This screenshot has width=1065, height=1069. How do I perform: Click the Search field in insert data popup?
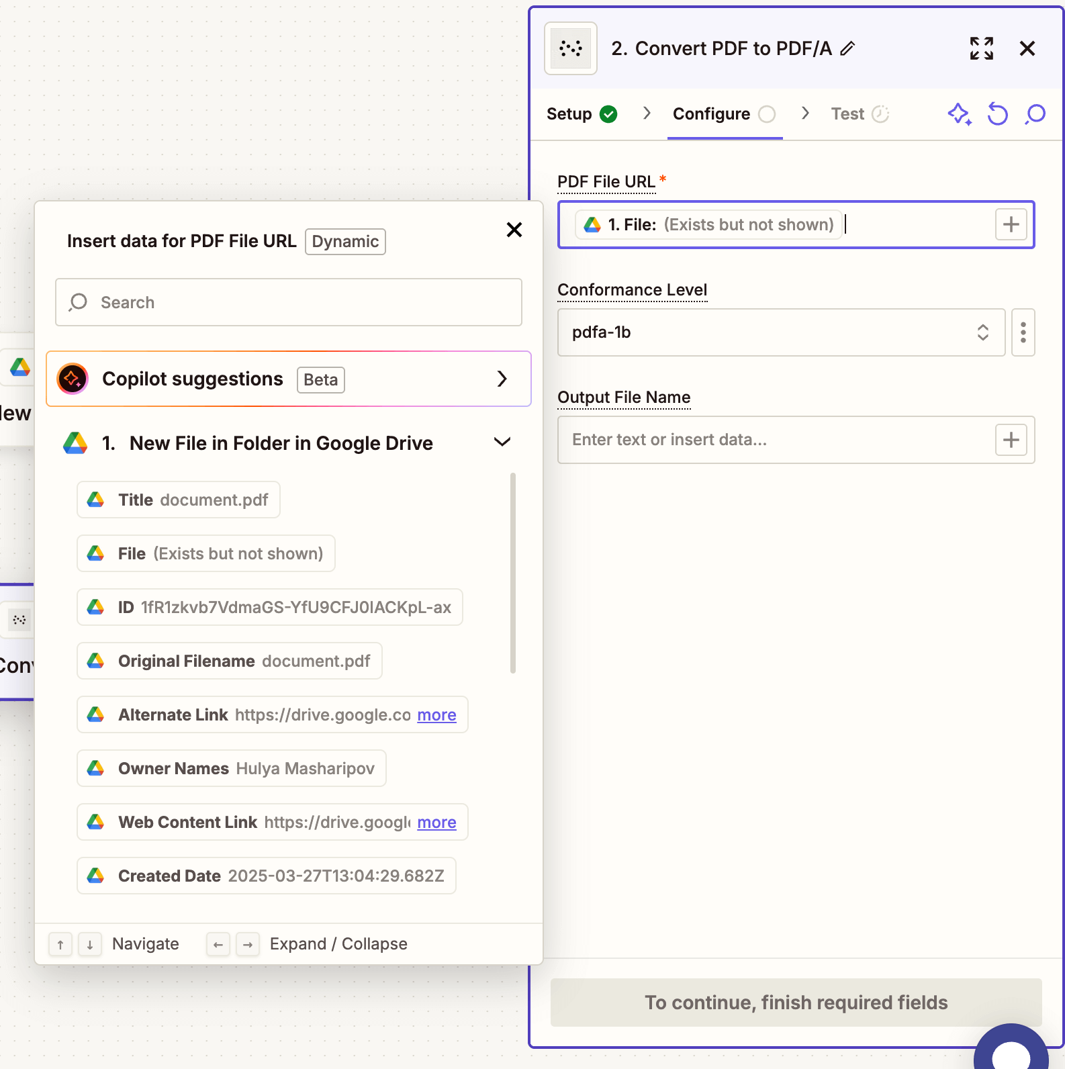(289, 303)
